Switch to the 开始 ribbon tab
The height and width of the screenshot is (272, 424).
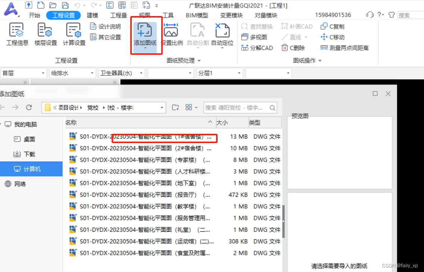click(x=34, y=15)
